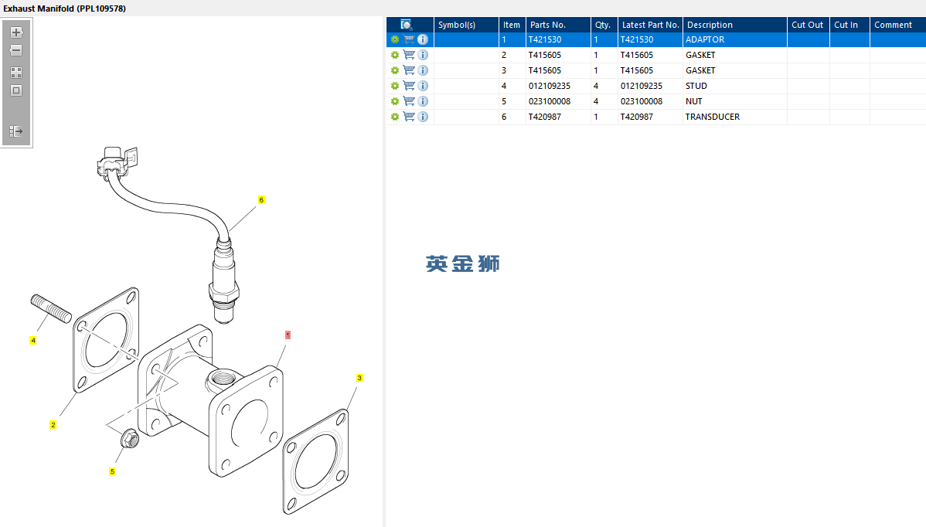The width and height of the screenshot is (926, 527).
Task: Click the gear icon for ADAPTOR row
Action: pos(395,39)
